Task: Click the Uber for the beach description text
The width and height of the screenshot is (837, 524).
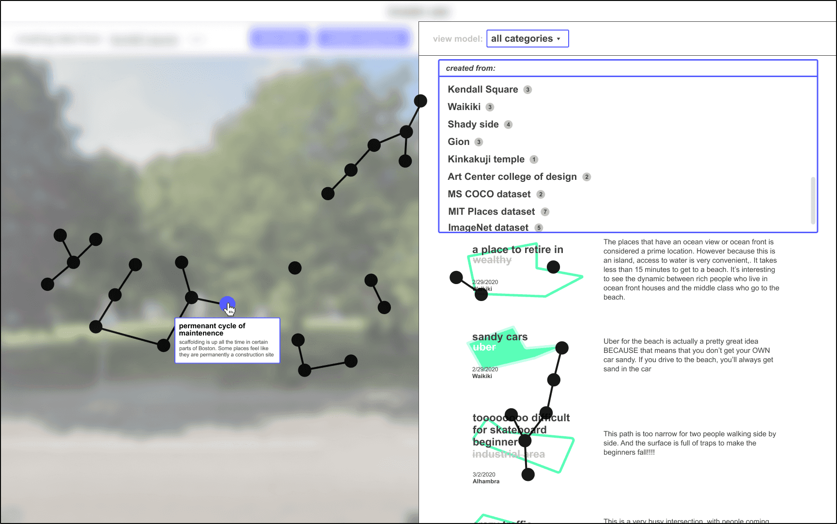Action: coord(688,355)
